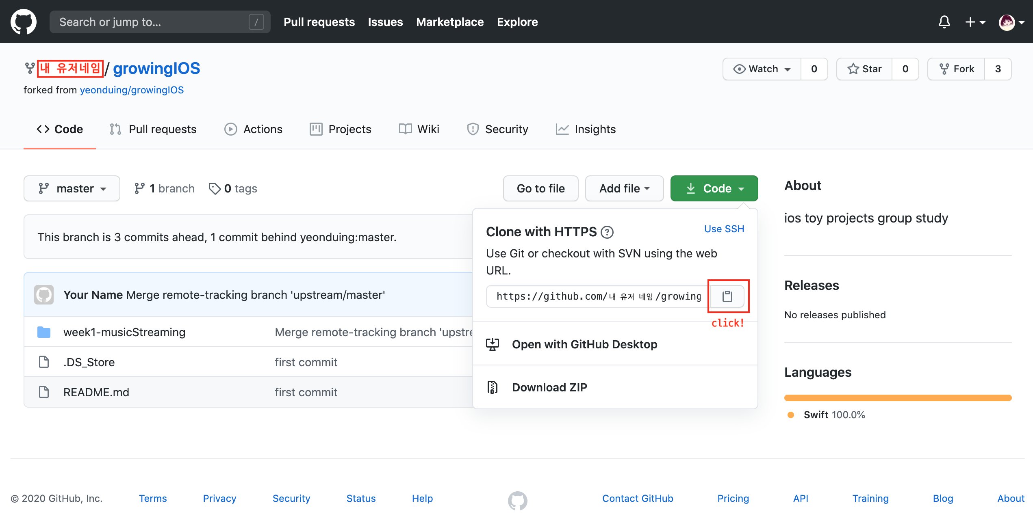Click the Go to file button
The width and height of the screenshot is (1033, 527).
click(x=540, y=188)
